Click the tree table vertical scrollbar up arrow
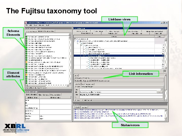Image resolution: width=182 pixels, height=136 pixels. click(166, 39)
